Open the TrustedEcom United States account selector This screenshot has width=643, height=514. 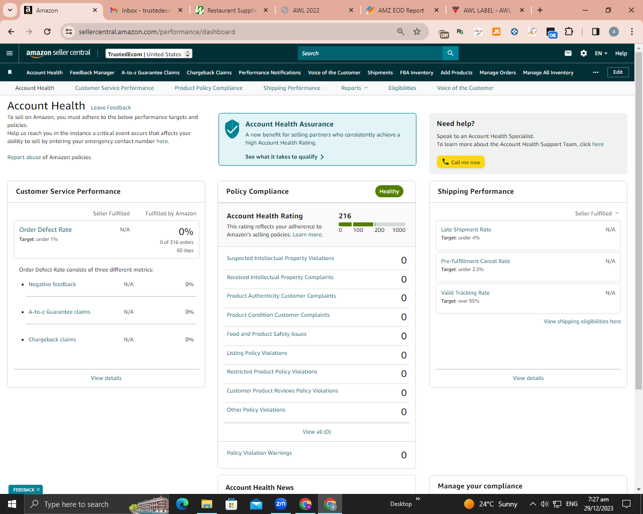(x=149, y=54)
